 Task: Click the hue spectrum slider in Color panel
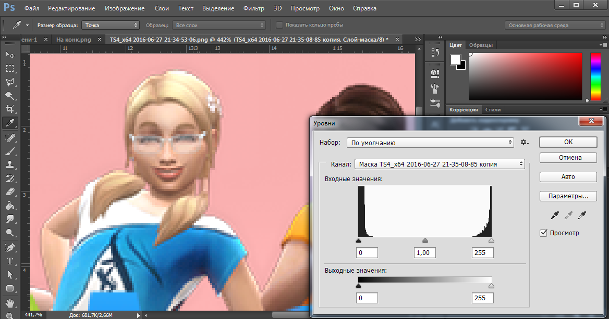(x=595, y=76)
